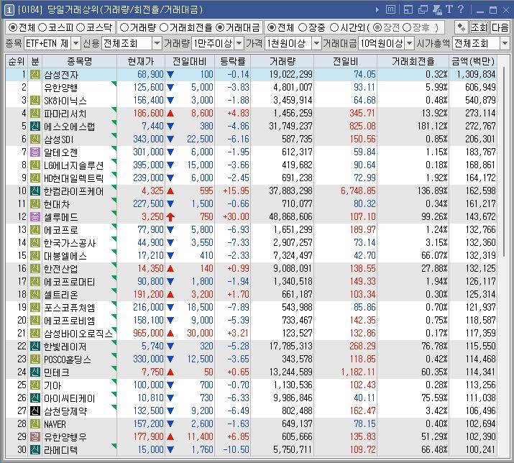Select the 거래량 ranking radio button
Screen dimensions: 514x463
point(124,27)
